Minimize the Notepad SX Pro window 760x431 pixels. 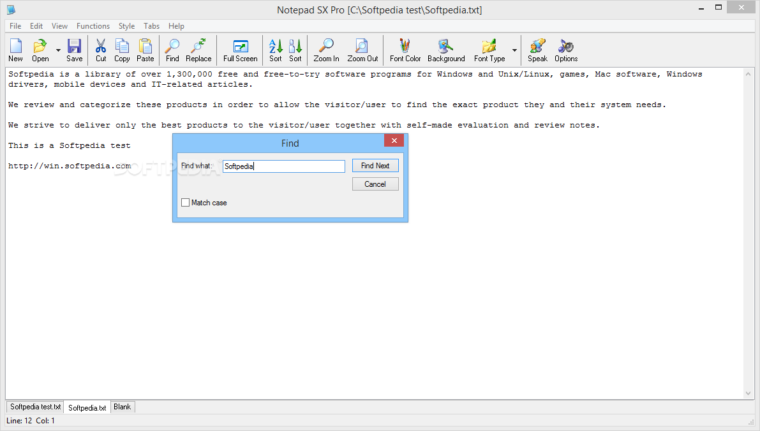click(x=701, y=8)
